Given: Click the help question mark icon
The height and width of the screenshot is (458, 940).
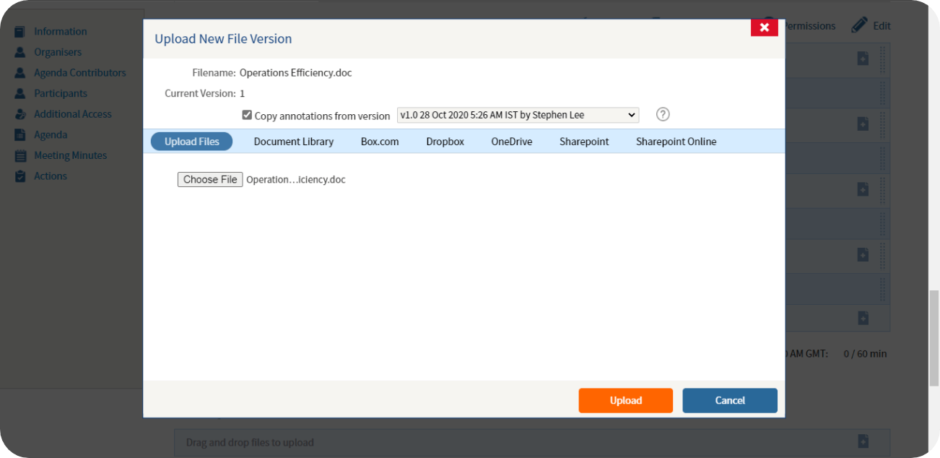Looking at the screenshot, I should 663,115.
